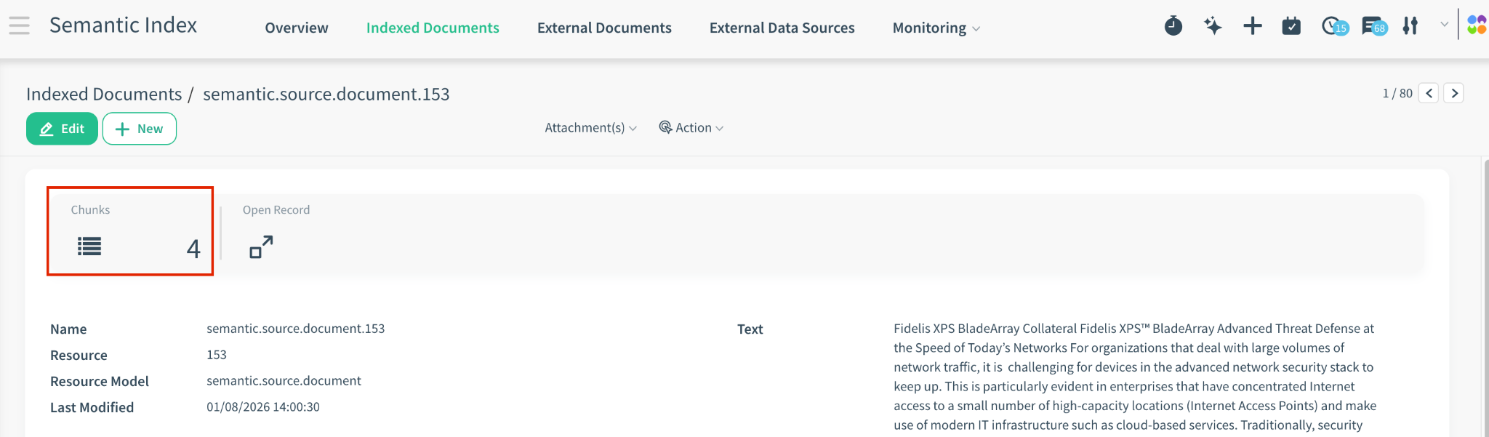Expand the Action dropdown
Image resolution: width=1489 pixels, height=437 pixels.
(691, 128)
